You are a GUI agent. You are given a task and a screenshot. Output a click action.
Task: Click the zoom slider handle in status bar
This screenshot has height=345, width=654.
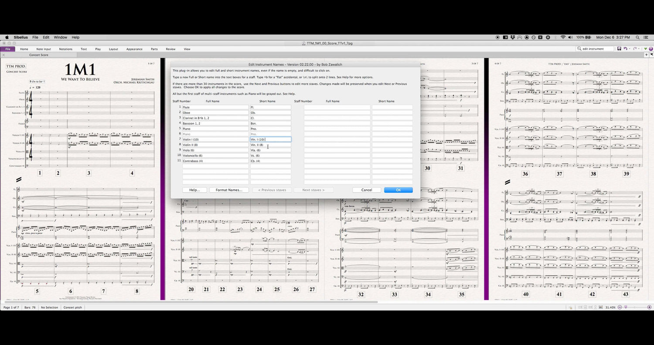tap(626, 307)
